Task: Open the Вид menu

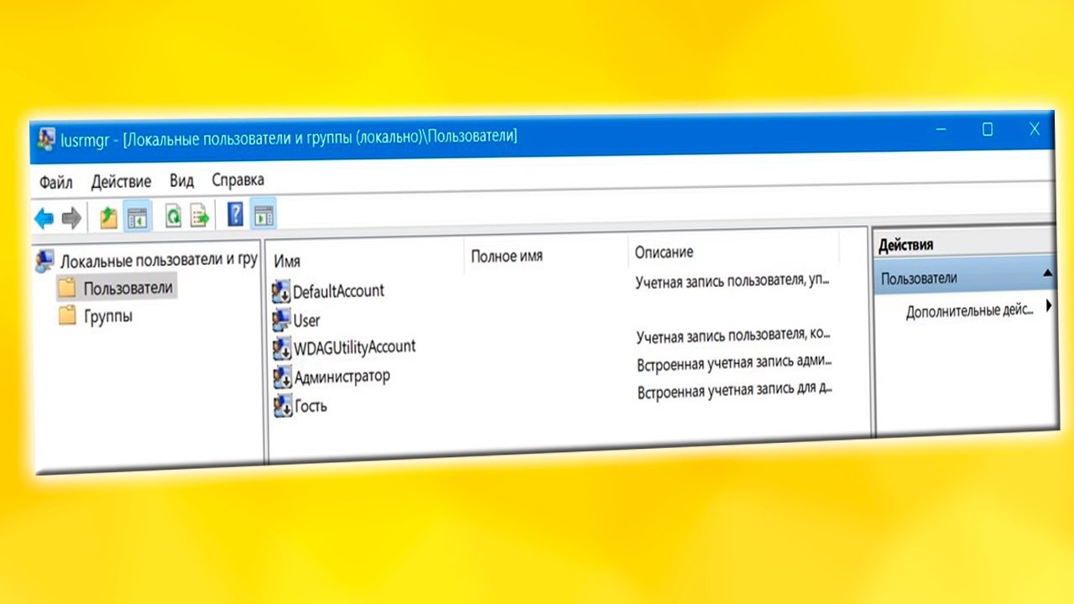Action: click(181, 180)
